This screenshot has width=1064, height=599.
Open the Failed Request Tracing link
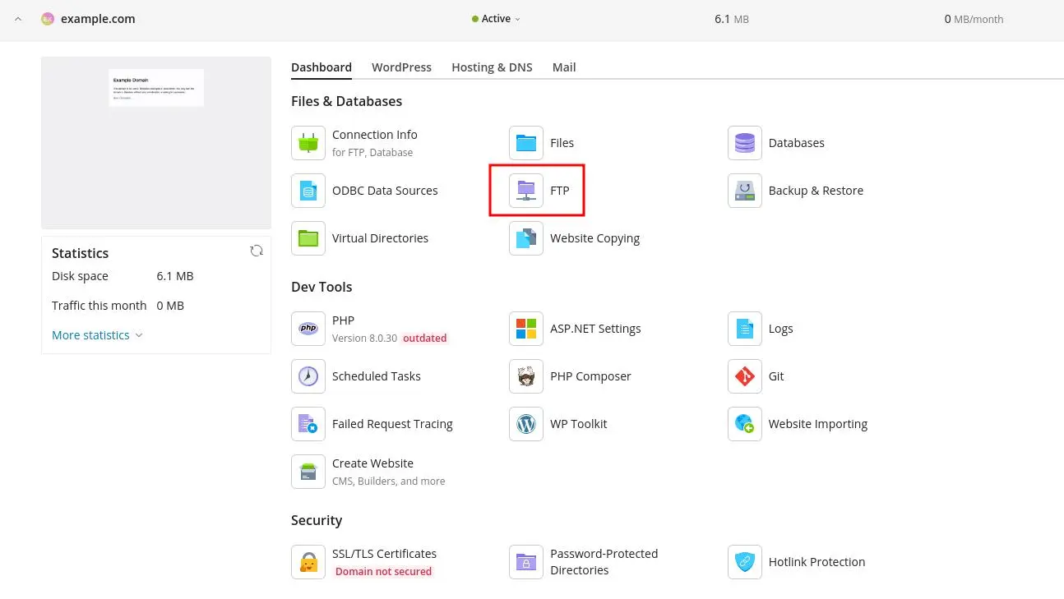pos(392,424)
